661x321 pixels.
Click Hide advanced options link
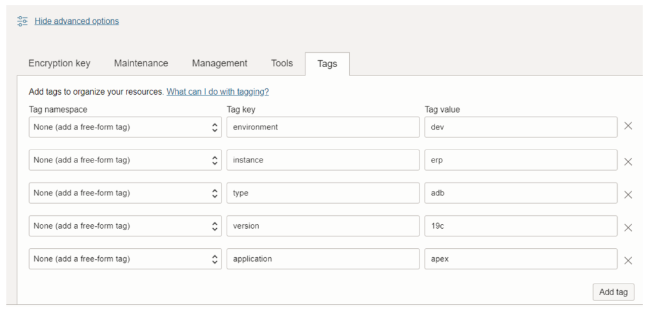click(x=77, y=21)
